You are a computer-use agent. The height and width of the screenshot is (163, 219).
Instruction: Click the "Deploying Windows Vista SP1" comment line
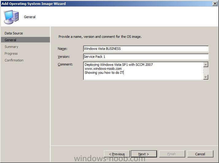pos(119,65)
